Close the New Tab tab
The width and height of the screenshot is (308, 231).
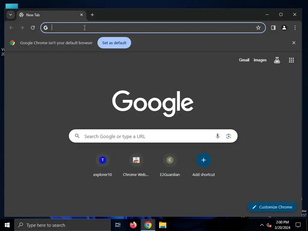(x=82, y=15)
